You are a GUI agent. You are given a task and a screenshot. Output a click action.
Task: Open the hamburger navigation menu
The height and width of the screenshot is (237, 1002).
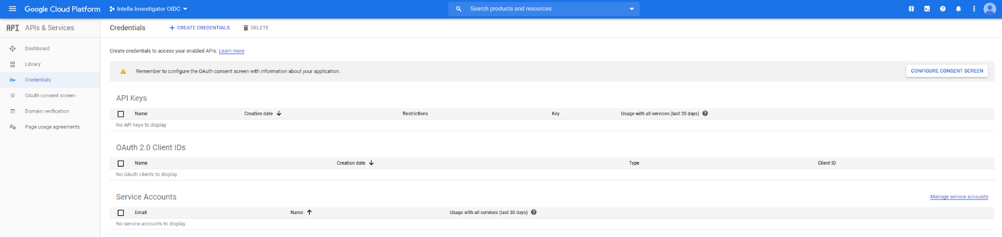(x=13, y=9)
